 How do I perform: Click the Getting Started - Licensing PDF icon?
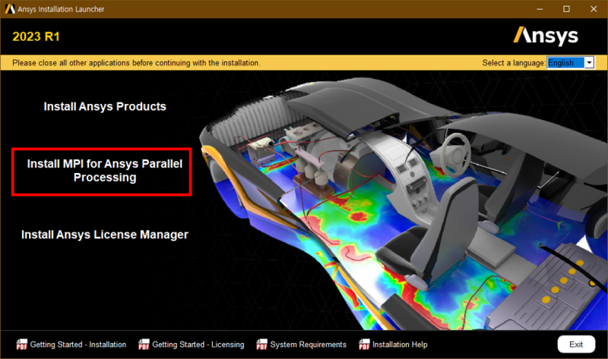tap(144, 345)
